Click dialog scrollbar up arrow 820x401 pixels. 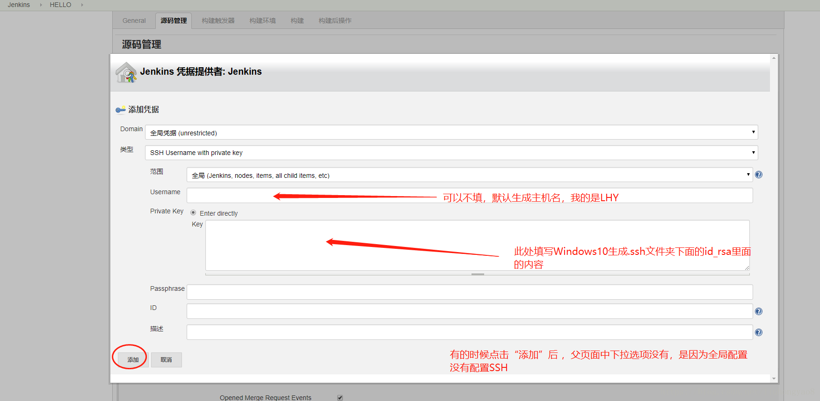coord(774,58)
